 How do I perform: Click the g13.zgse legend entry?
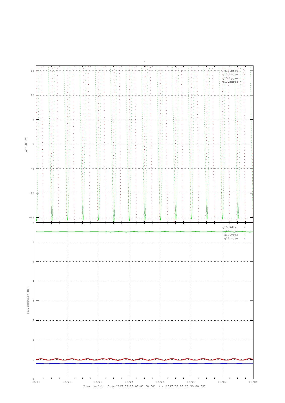[x=231, y=239]
